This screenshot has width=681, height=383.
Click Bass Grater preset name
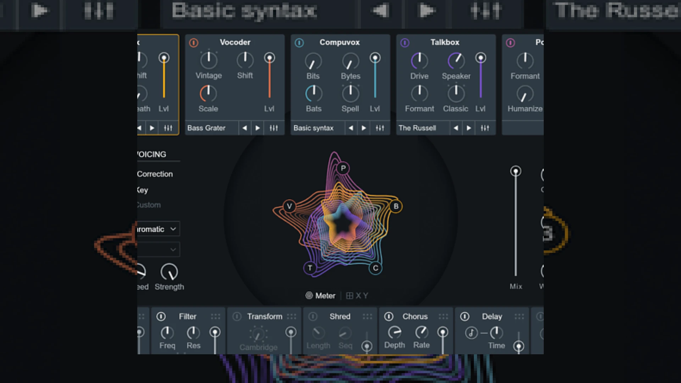click(x=206, y=128)
